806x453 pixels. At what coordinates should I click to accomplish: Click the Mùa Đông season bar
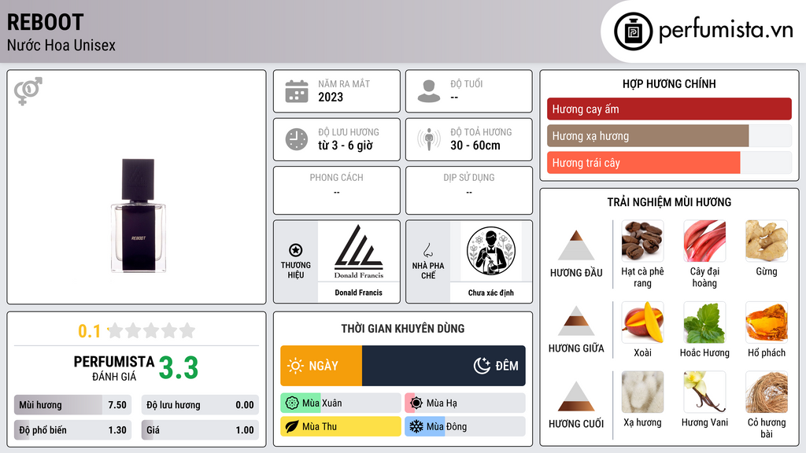point(464,426)
